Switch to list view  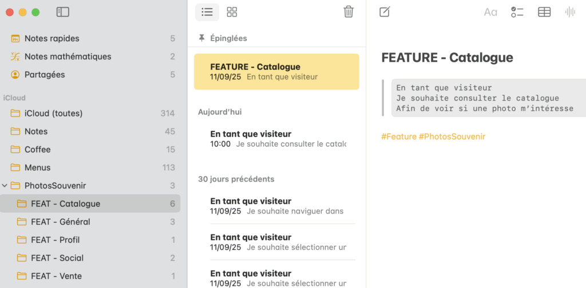pos(207,12)
